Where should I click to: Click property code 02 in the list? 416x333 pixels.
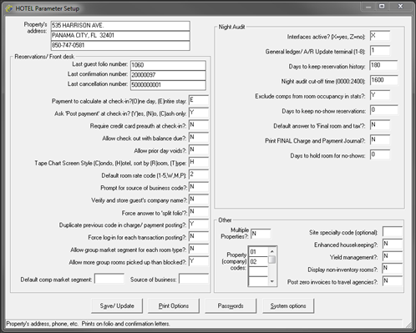click(258, 262)
